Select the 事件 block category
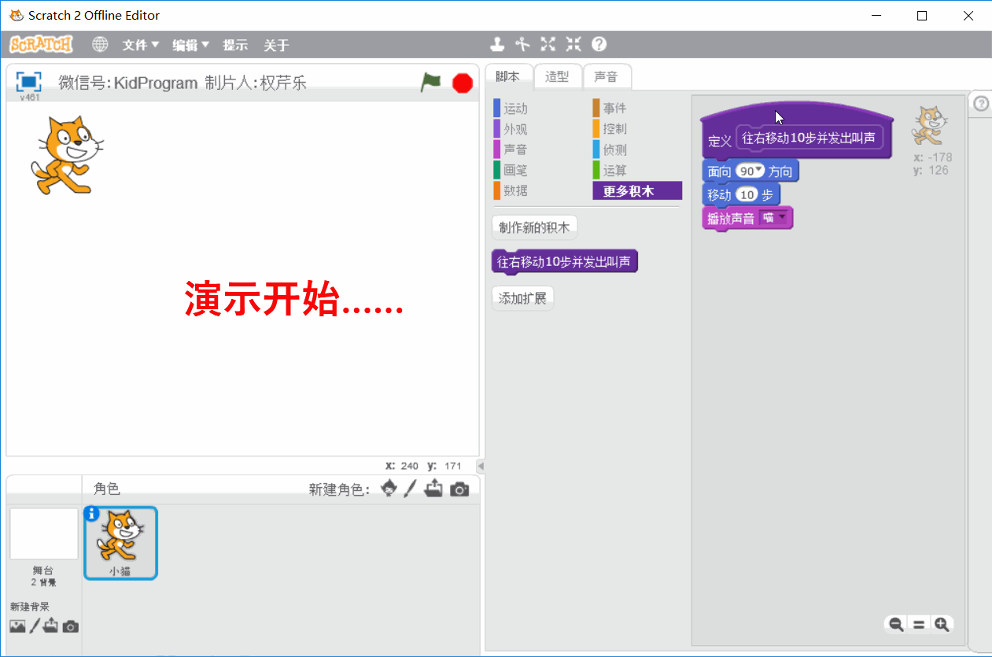 pyautogui.click(x=637, y=109)
